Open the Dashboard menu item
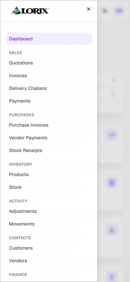 tap(49, 39)
